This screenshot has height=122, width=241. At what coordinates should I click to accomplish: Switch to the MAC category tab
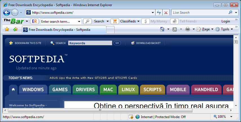tap(108, 89)
